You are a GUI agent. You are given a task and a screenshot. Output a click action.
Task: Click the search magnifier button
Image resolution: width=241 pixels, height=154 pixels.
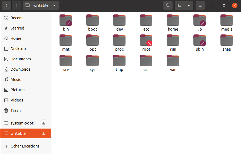(x=168, y=5)
